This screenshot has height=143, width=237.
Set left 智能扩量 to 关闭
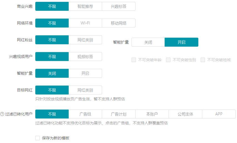tap(52, 73)
